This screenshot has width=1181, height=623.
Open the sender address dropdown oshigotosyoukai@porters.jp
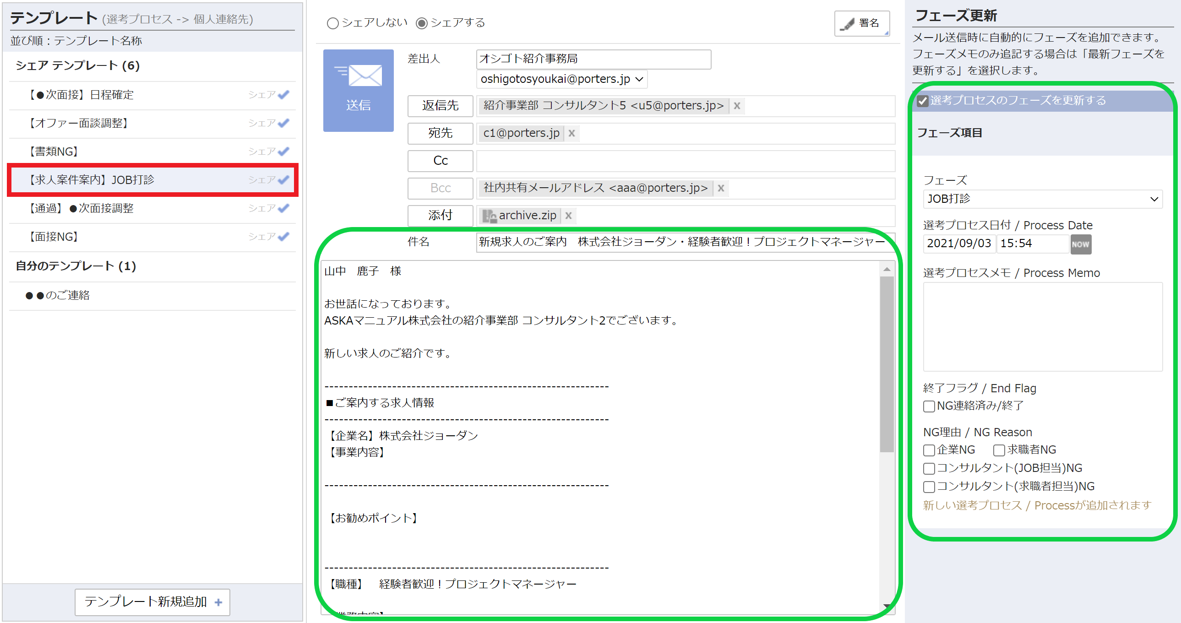pyautogui.click(x=640, y=79)
